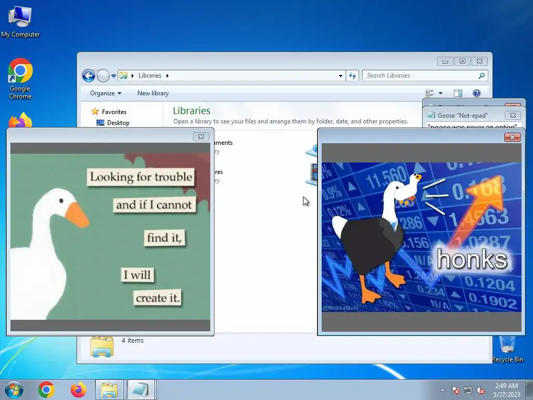Screen dimensions: 533x400
Task: Launch Firefox from the taskbar
Action: 78,390
